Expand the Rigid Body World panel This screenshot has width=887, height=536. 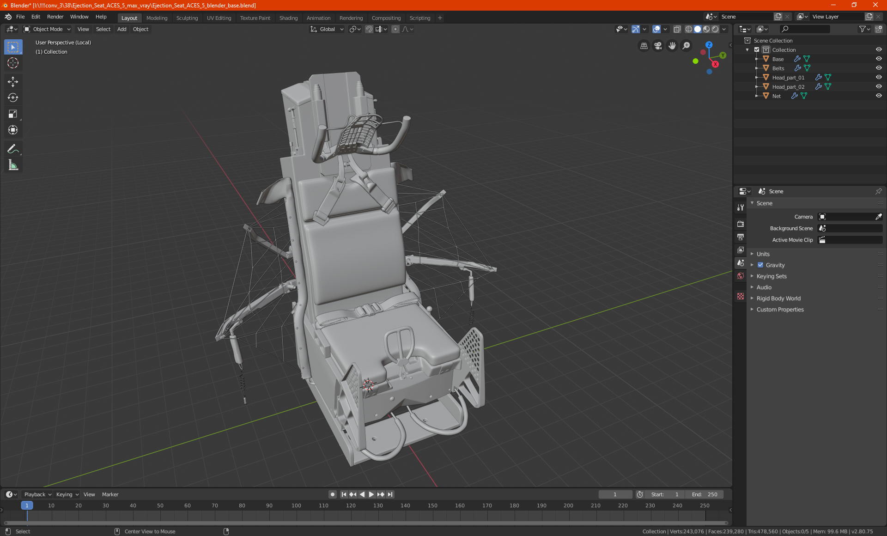click(778, 298)
